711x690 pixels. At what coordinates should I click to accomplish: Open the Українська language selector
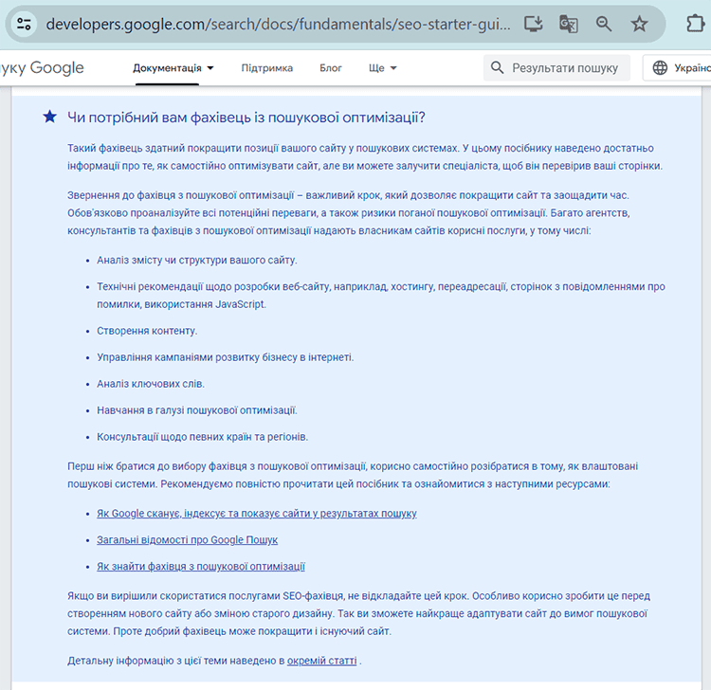pos(677,67)
